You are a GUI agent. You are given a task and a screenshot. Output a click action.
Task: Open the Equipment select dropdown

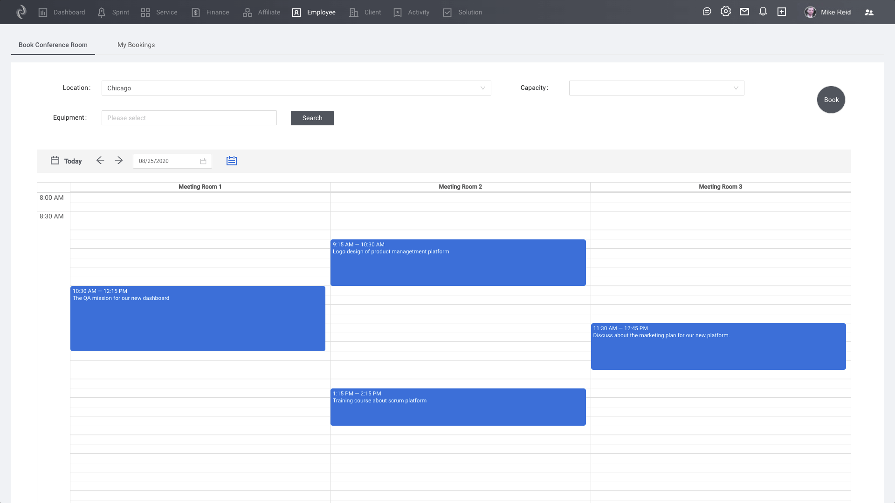189,118
